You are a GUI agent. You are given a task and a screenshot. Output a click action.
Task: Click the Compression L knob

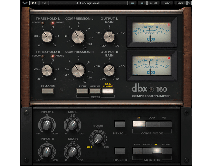(x=78, y=37)
